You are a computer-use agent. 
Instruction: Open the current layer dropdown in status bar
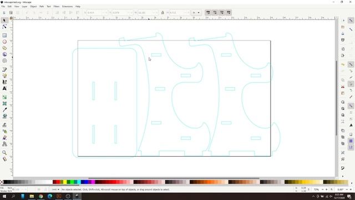point(55,189)
